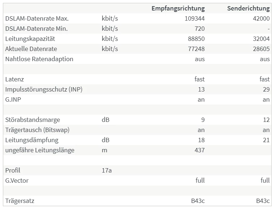Select the G.INP row label
Image resolution: width=276 pixels, height=208 pixels.
coord(13,99)
